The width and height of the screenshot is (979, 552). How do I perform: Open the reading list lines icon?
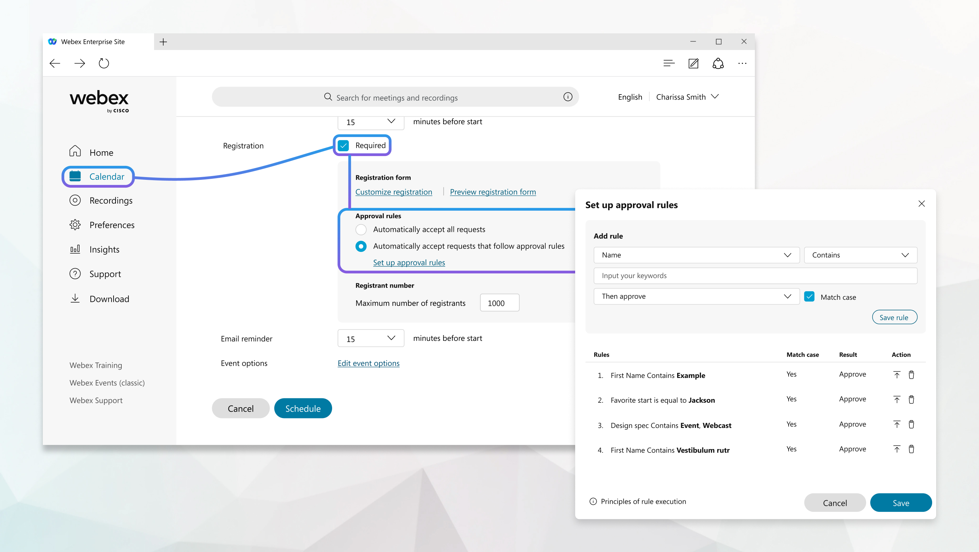(669, 63)
